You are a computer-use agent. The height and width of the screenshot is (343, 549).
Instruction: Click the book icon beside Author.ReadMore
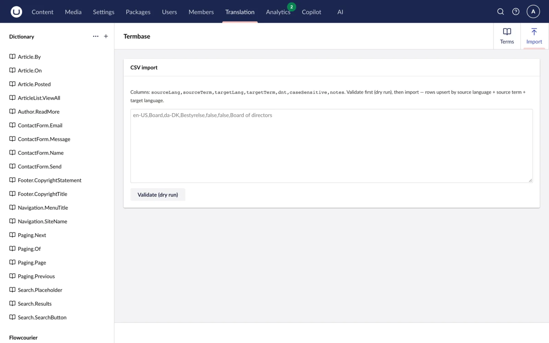[12, 111]
